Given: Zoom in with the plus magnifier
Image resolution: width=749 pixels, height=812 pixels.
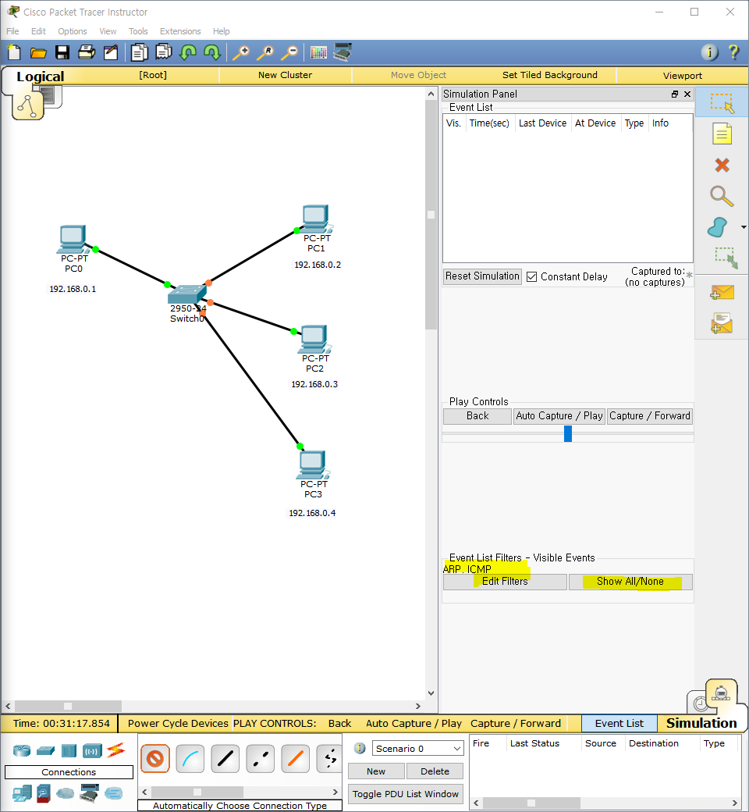Looking at the screenshot, I should pos(241,52).
